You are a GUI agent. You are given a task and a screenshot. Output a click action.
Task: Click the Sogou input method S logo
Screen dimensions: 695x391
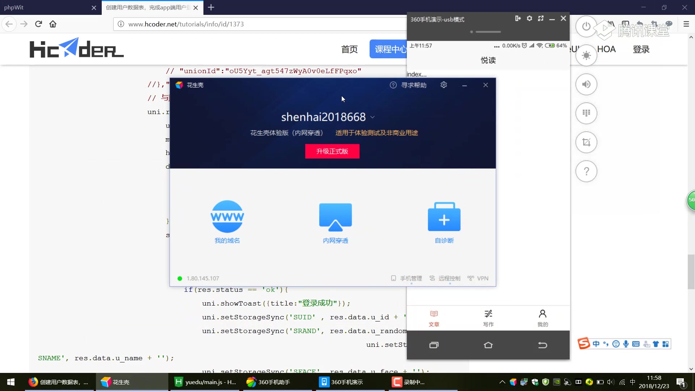pos(584,343)
